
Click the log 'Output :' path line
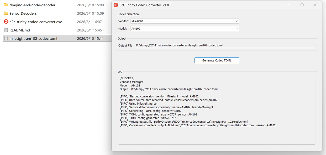(x=169, y=89)
